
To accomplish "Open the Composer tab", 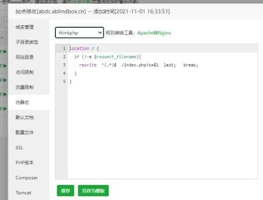I will (x=27, y=178).
